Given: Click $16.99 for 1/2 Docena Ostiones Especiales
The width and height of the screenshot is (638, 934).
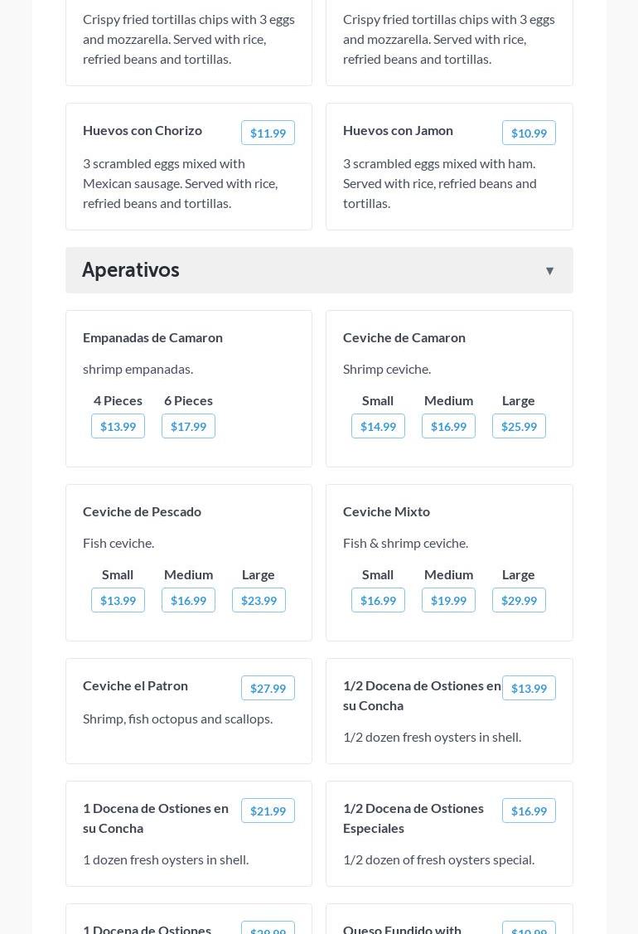Looking at the screenshot, I should 529,811.
